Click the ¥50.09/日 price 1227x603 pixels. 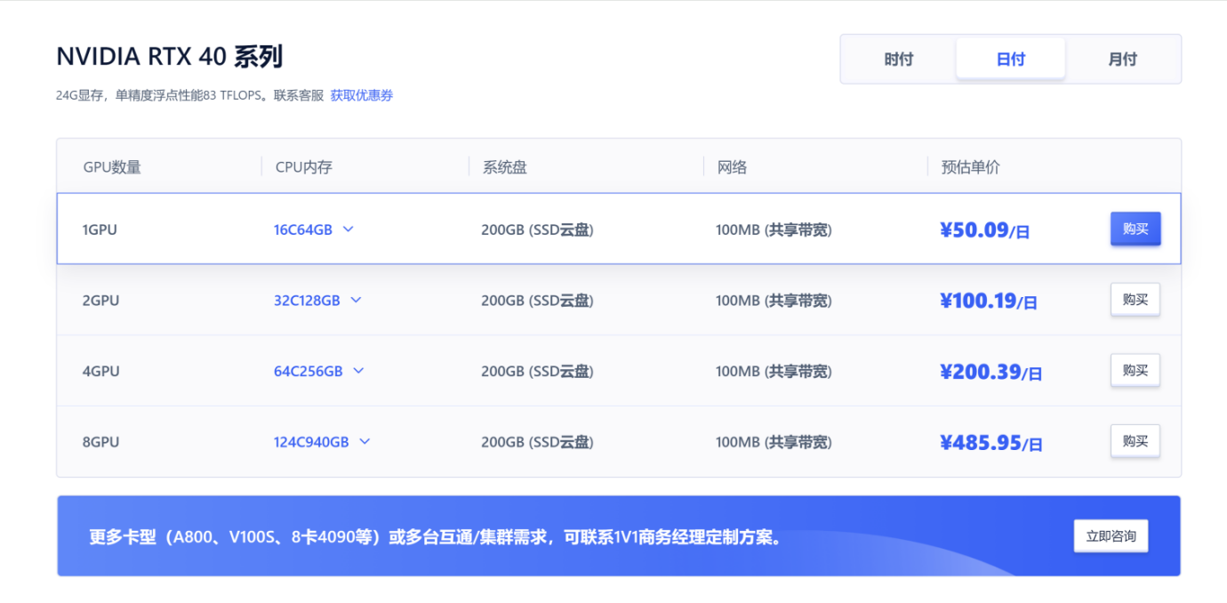pos(984,230)
